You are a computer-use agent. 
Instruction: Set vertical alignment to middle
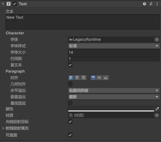pos(99,78)
